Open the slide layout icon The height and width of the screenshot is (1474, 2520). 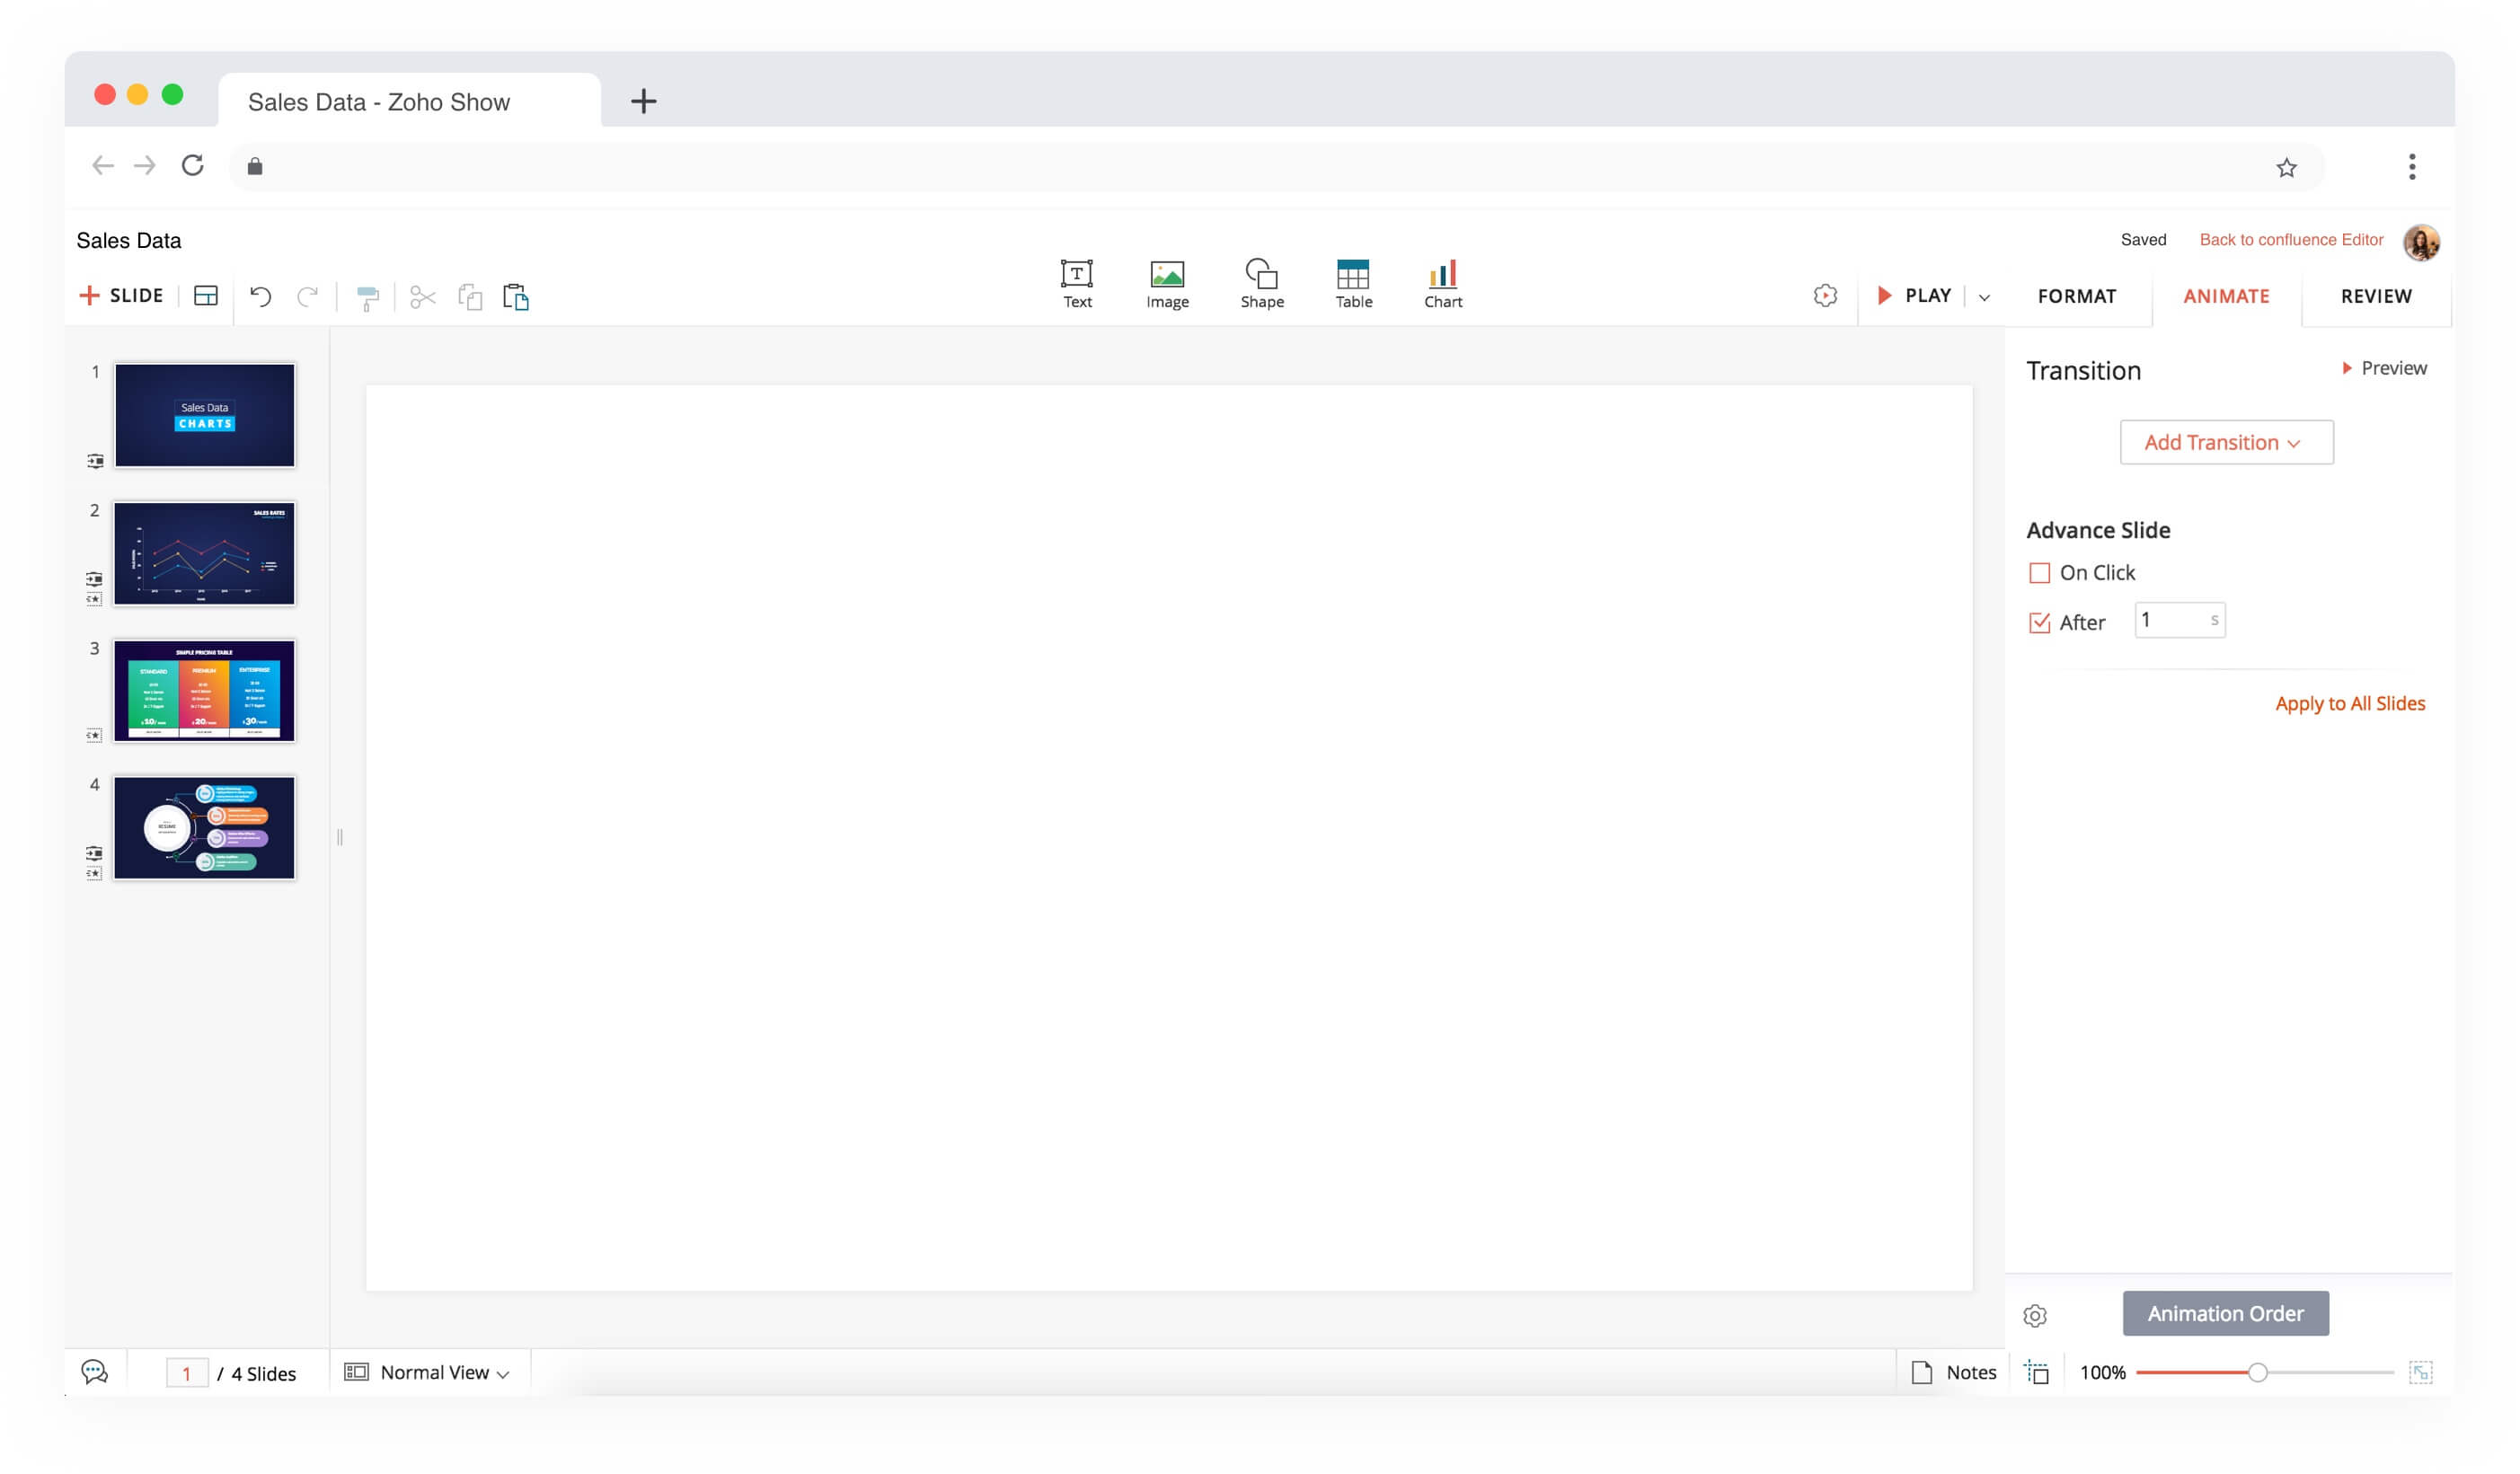[206, 296]
